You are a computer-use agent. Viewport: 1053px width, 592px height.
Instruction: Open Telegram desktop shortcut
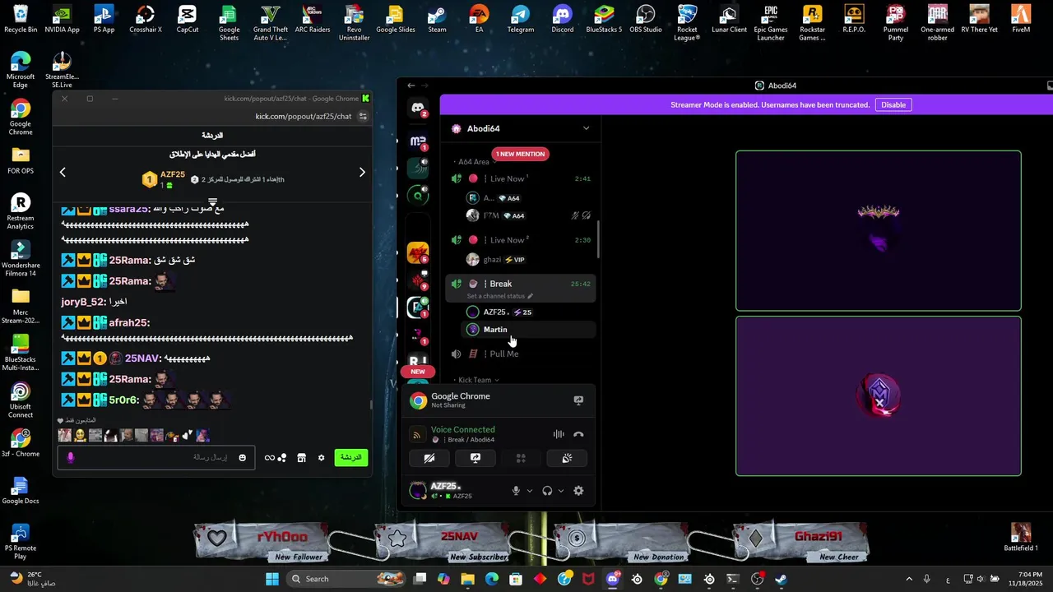(521, 20)
